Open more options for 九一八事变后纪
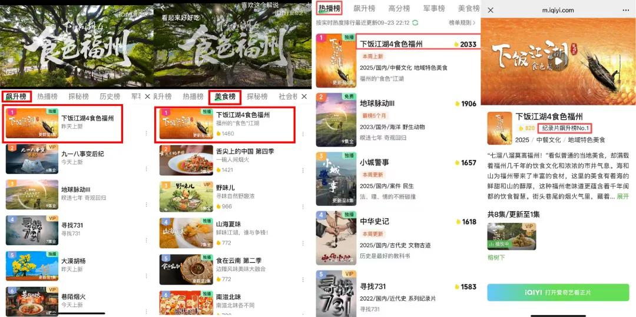Screen dimensions: 636x317 (x=147, y=169)
